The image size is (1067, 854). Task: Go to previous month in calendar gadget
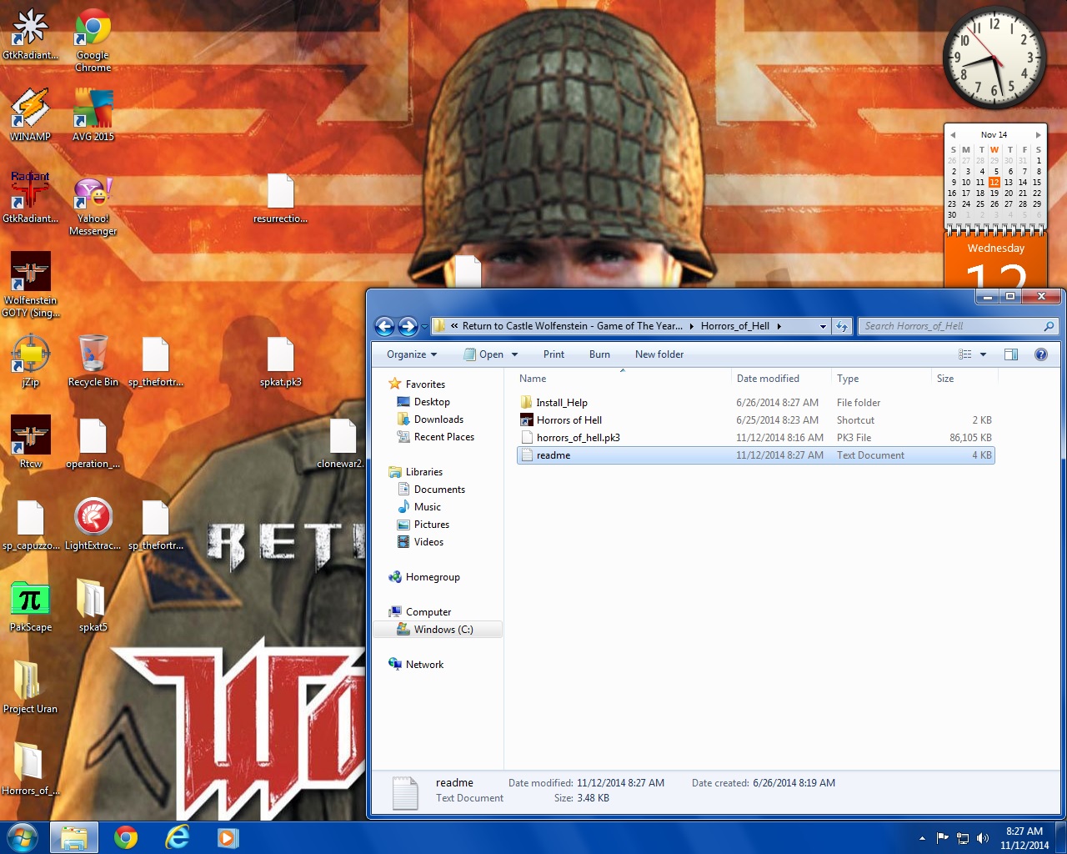click(x=953, y=135)
